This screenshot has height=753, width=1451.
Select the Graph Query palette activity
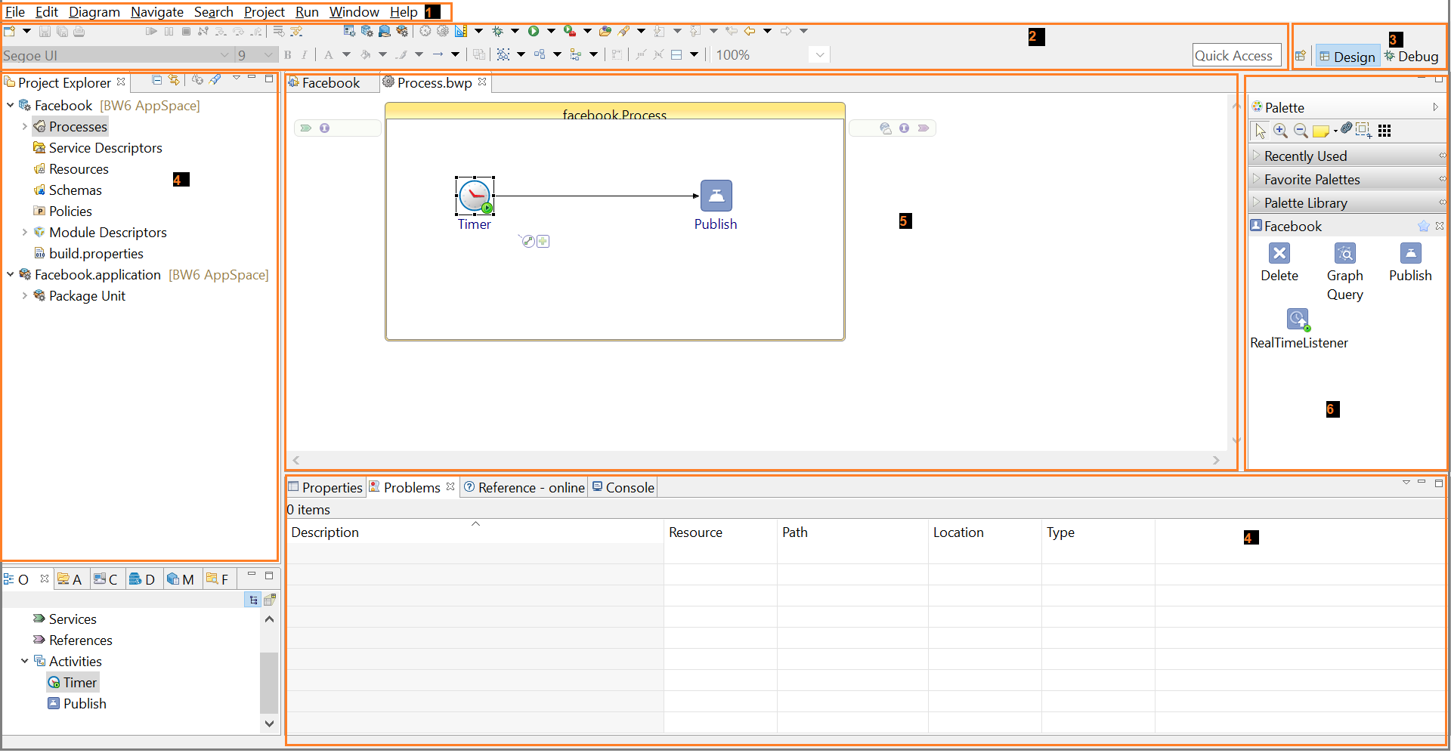[x=1345, y=272]
